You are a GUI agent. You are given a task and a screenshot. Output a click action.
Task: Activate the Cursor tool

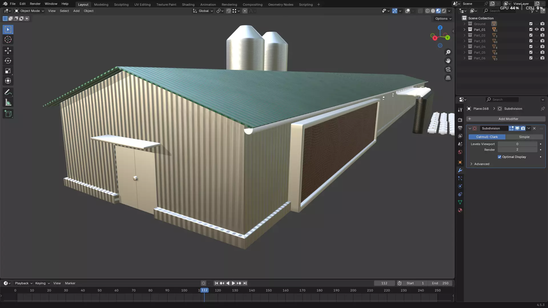8,39
